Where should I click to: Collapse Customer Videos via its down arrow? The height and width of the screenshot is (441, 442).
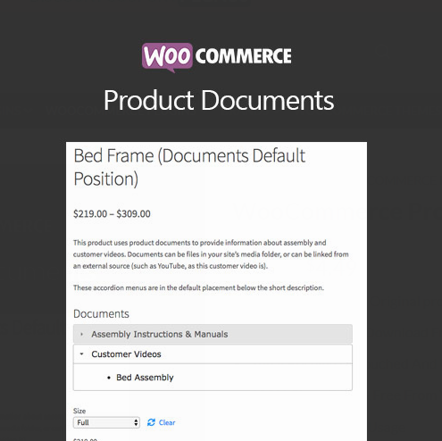coord(82,354)
